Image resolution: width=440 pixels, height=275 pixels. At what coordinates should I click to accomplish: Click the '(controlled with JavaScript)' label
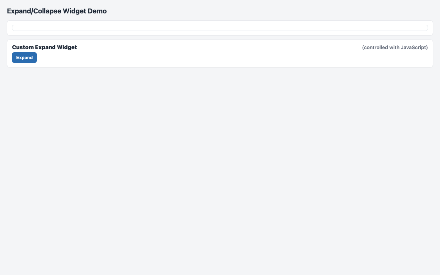[x=395, y=47]
